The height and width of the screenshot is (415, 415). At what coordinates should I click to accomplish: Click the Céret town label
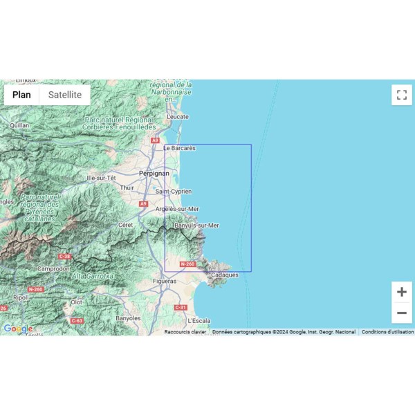click(x=126, y=225)
